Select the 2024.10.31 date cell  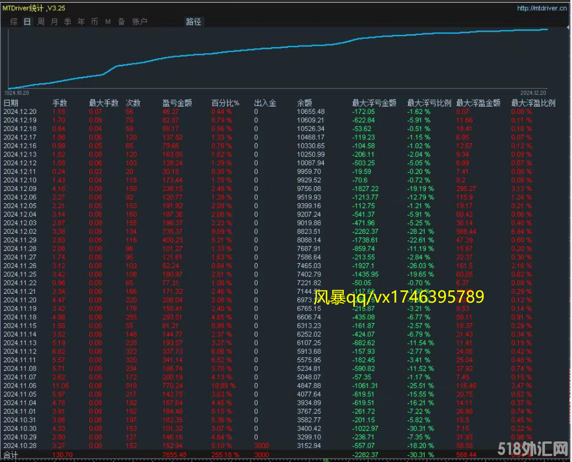(x=20, y=420)
